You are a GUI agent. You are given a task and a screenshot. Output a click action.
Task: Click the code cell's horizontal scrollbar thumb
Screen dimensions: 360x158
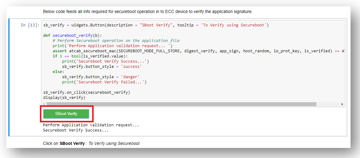181,104
